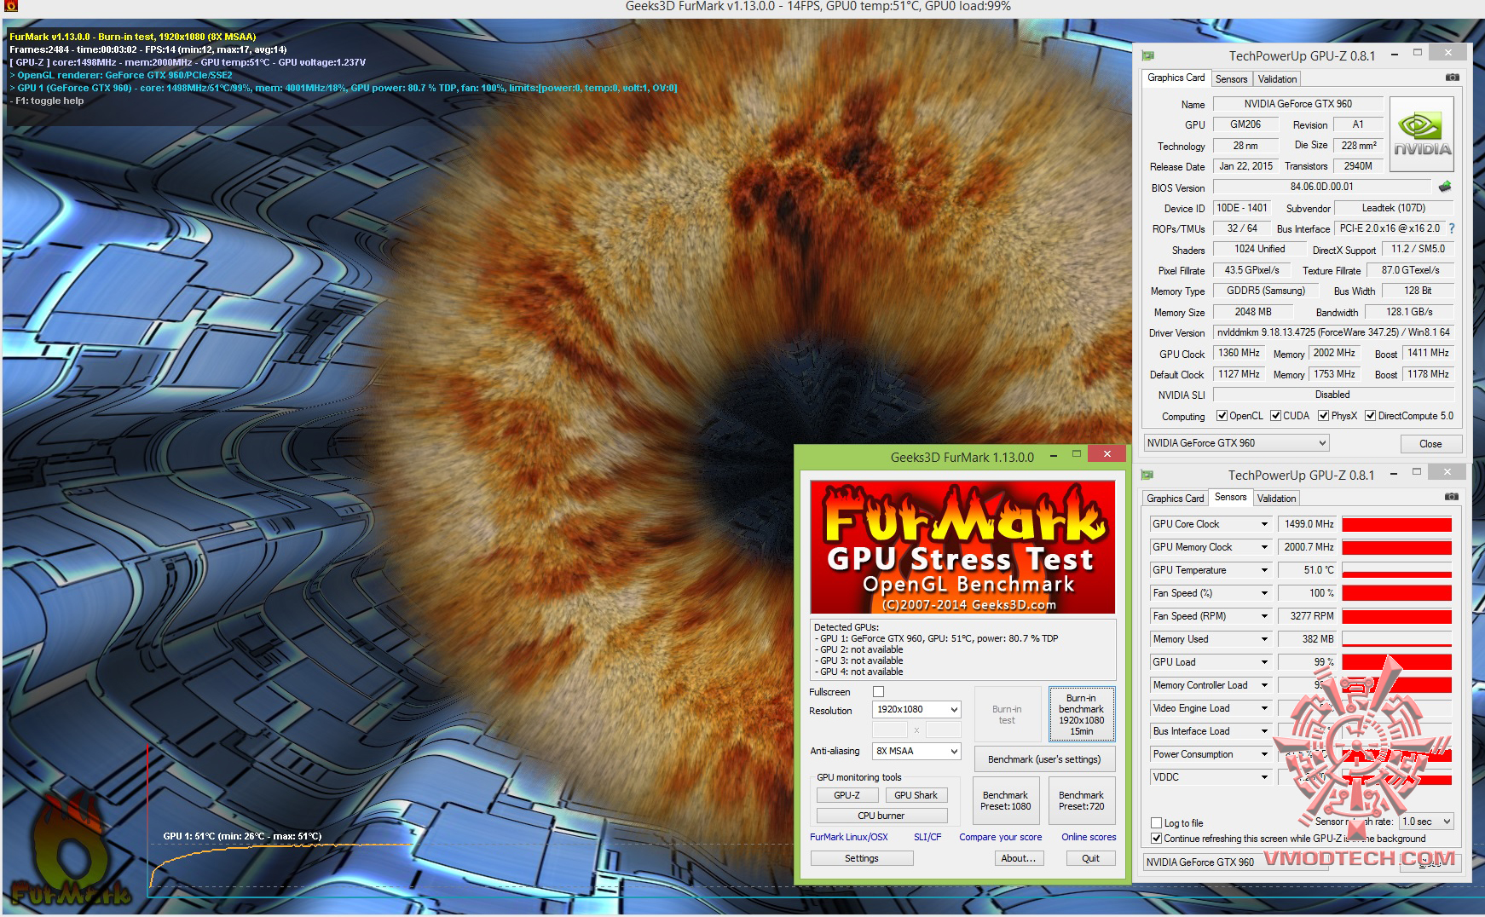Open the sensor refresh rate dropdown showing 1.0 sec
This screenshot has height=917, width=1485.
point(1426,822)
